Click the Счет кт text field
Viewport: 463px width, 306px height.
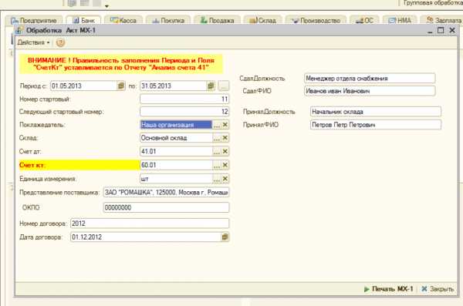(176, 165)
